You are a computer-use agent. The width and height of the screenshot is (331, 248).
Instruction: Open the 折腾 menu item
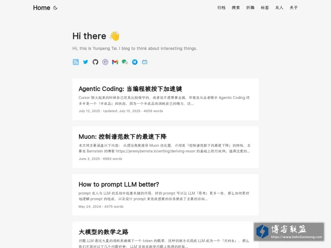(x=250, y=8)
